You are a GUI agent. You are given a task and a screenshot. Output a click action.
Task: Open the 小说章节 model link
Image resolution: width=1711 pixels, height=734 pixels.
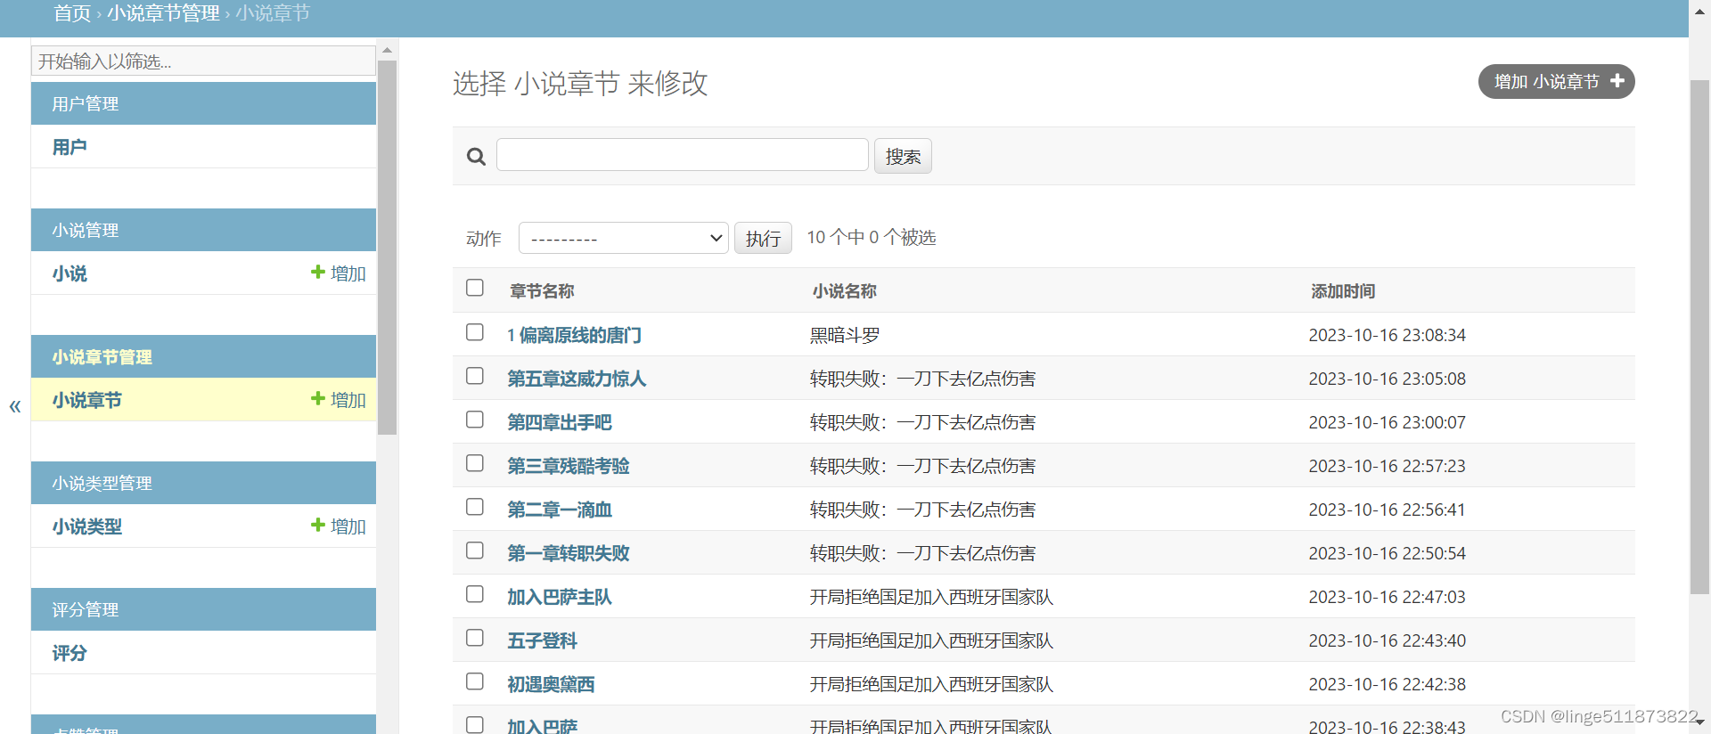click(x=86, y=400)
